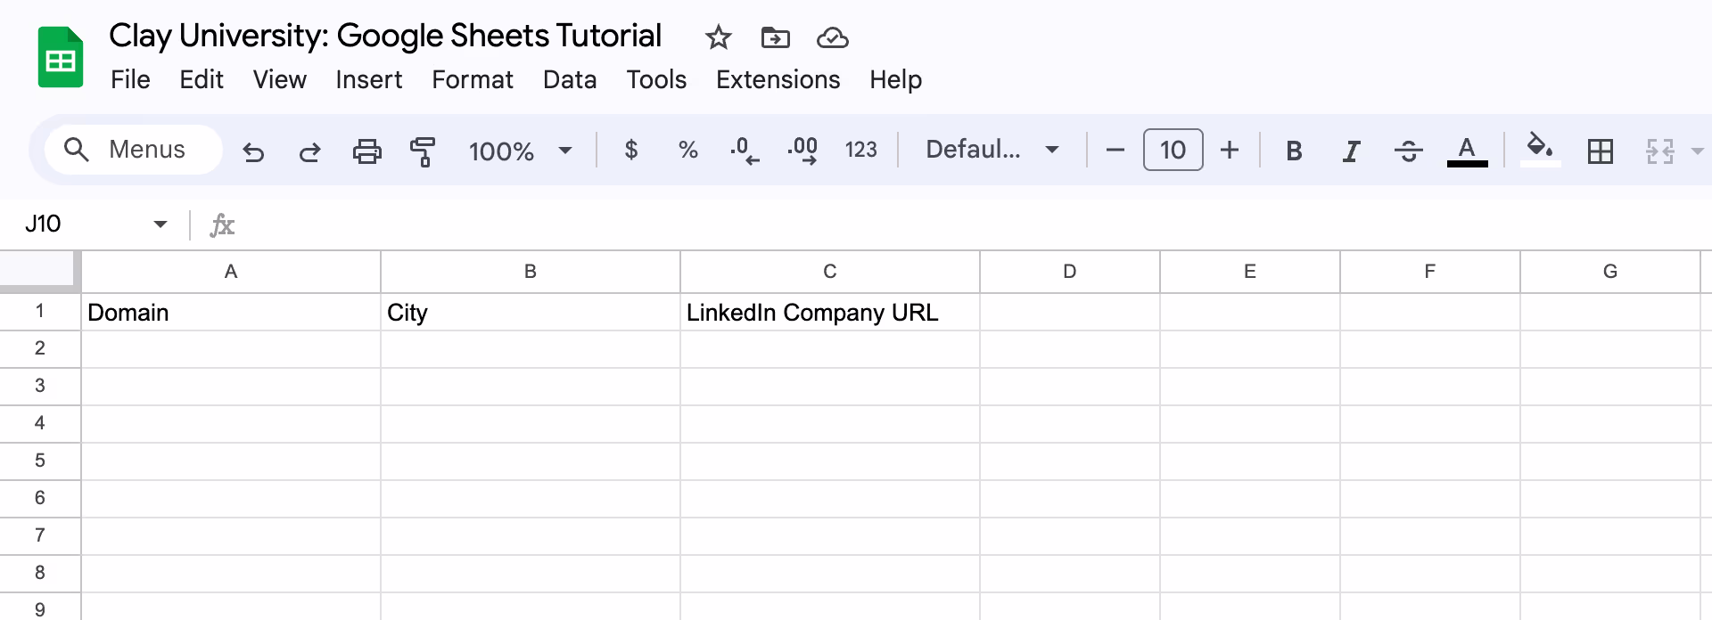Select column C header
Image resolution: width=1712 pixels, height=620 pixels.
click(x=830, y=272)
